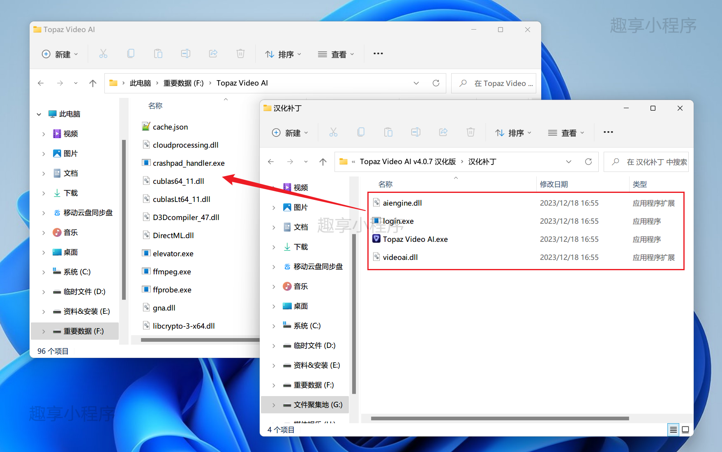Click Share icon in 汉化补丁 window toolbar
The height and width of the screenshot is (452, 722).
pos(443,132)
